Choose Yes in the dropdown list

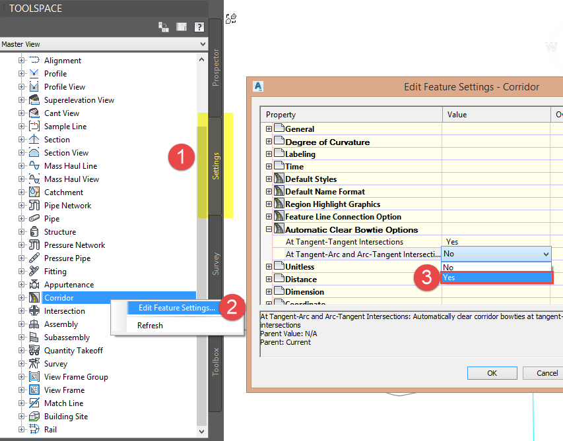497,278
